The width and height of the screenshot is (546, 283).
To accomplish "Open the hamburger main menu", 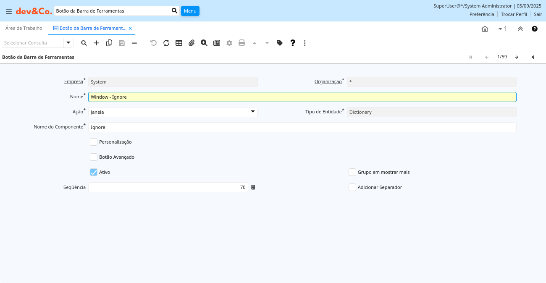I will point(9,11).
